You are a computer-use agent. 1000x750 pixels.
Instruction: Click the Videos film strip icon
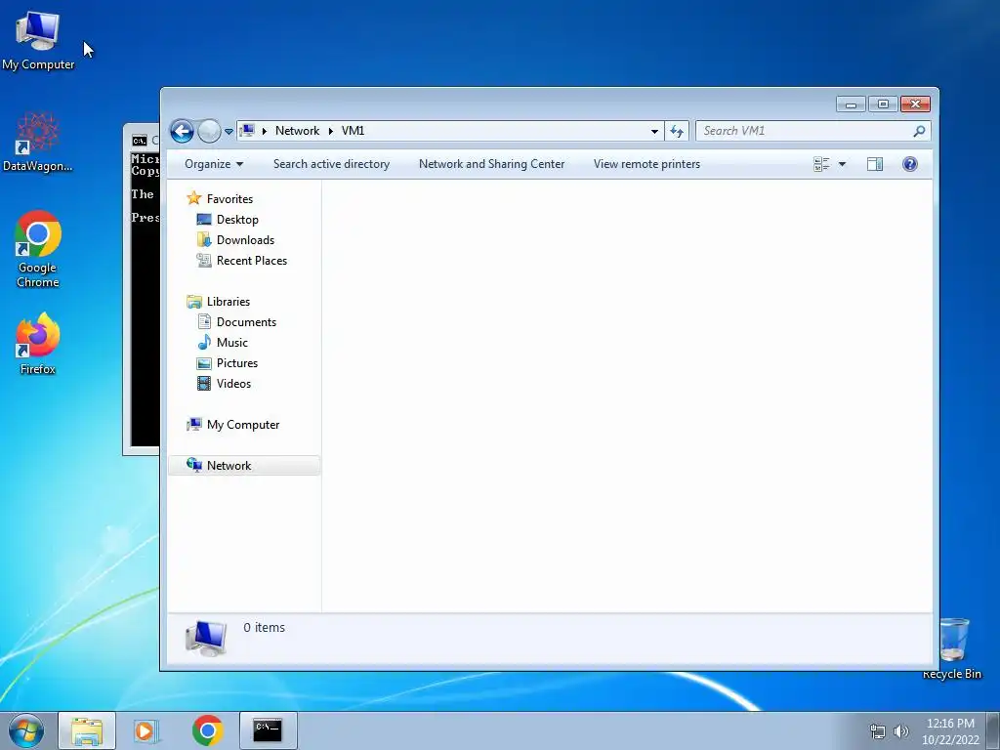204,383
